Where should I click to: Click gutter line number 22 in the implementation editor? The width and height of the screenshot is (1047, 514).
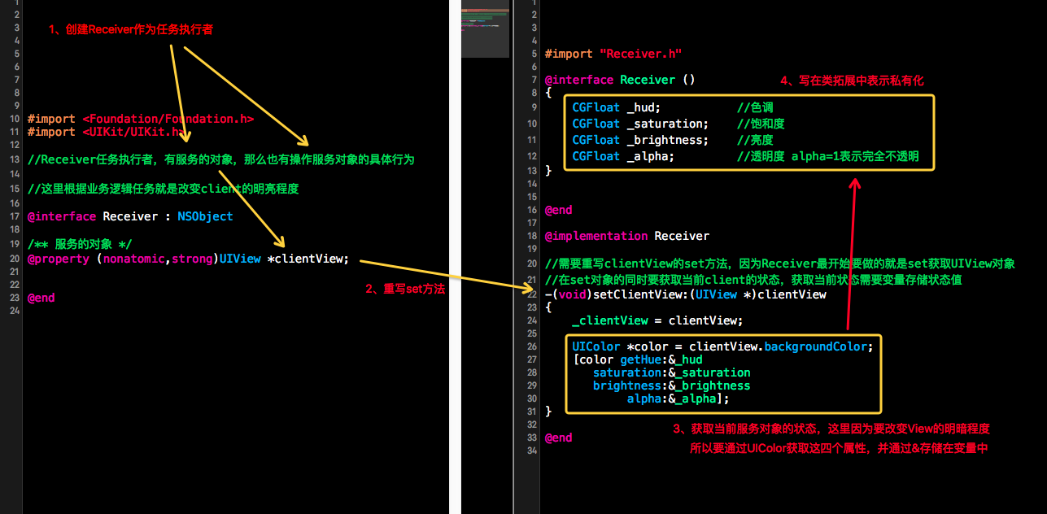coord(532,294)
